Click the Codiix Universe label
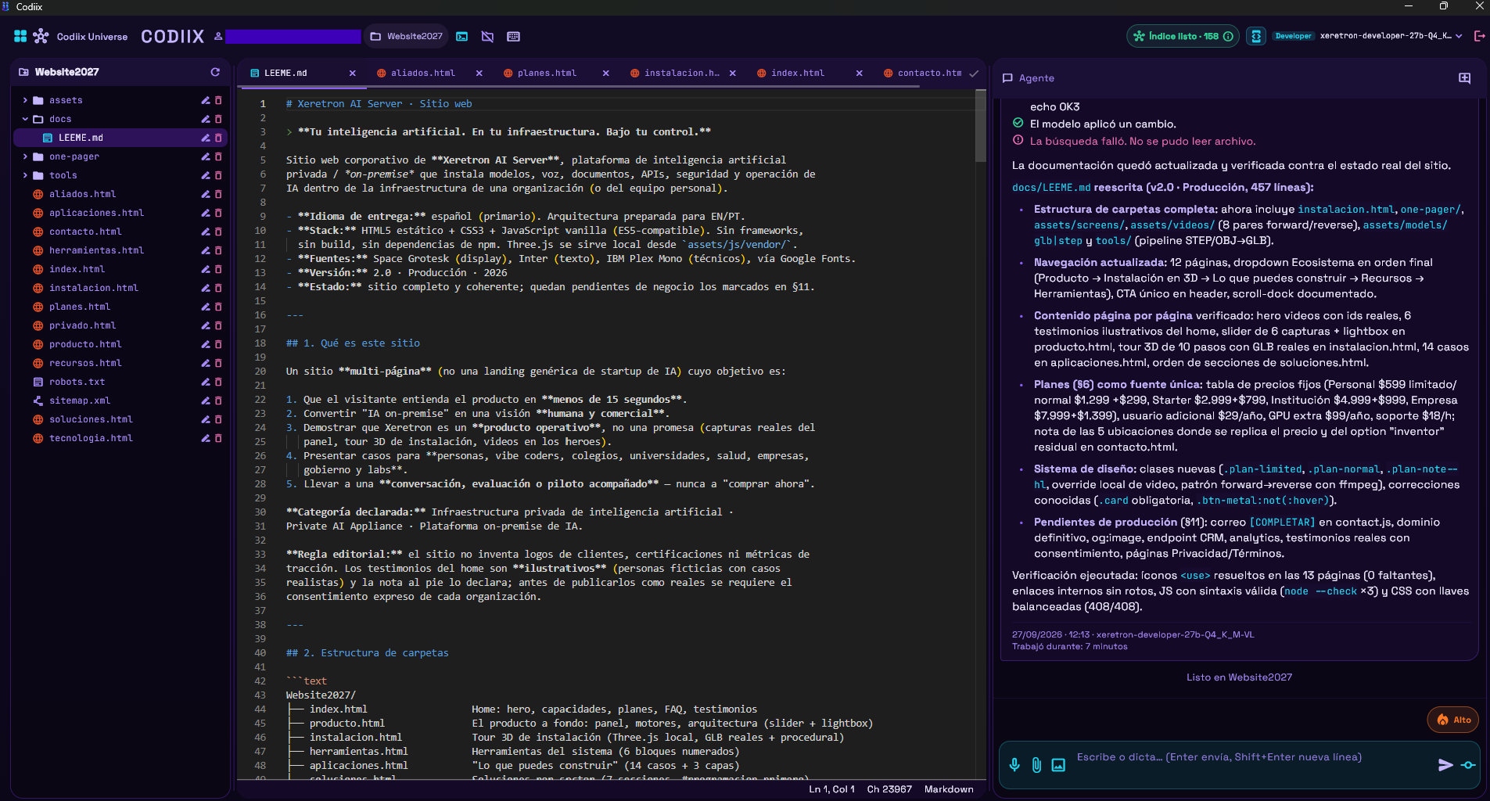 (x=92, y=37)
